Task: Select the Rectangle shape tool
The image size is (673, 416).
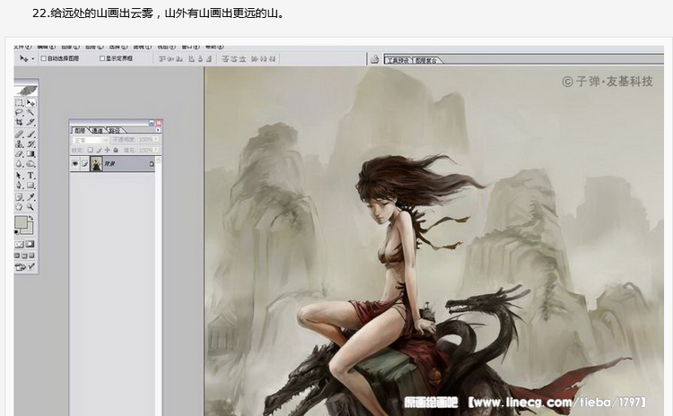Action: (31, 186)
